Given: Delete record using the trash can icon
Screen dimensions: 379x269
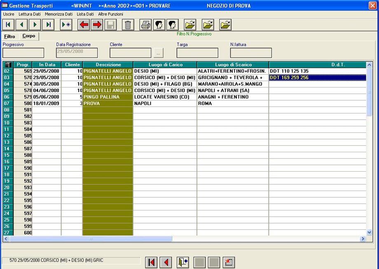Looking at the screenshot, I should [128, 25].
